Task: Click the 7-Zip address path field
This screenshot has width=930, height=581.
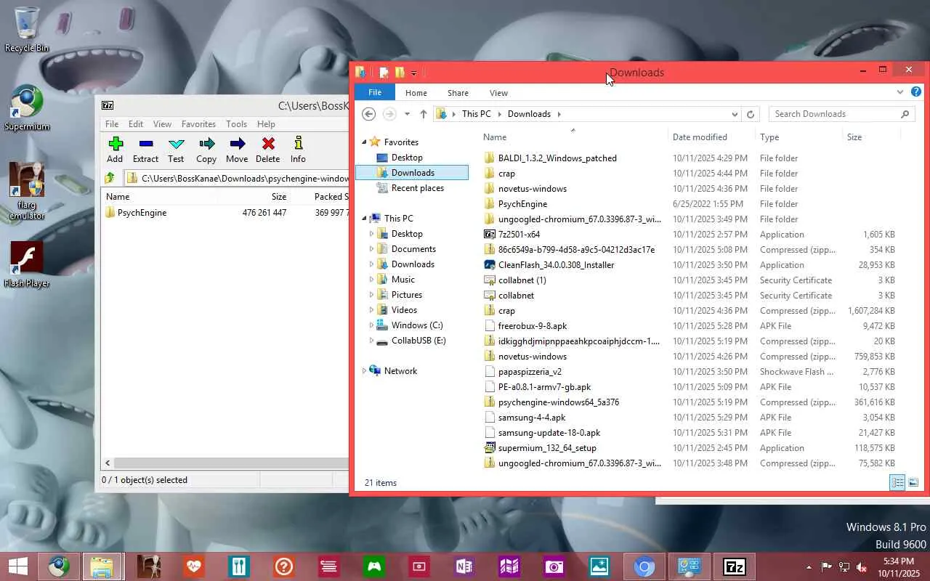Action: click(236, 178)
